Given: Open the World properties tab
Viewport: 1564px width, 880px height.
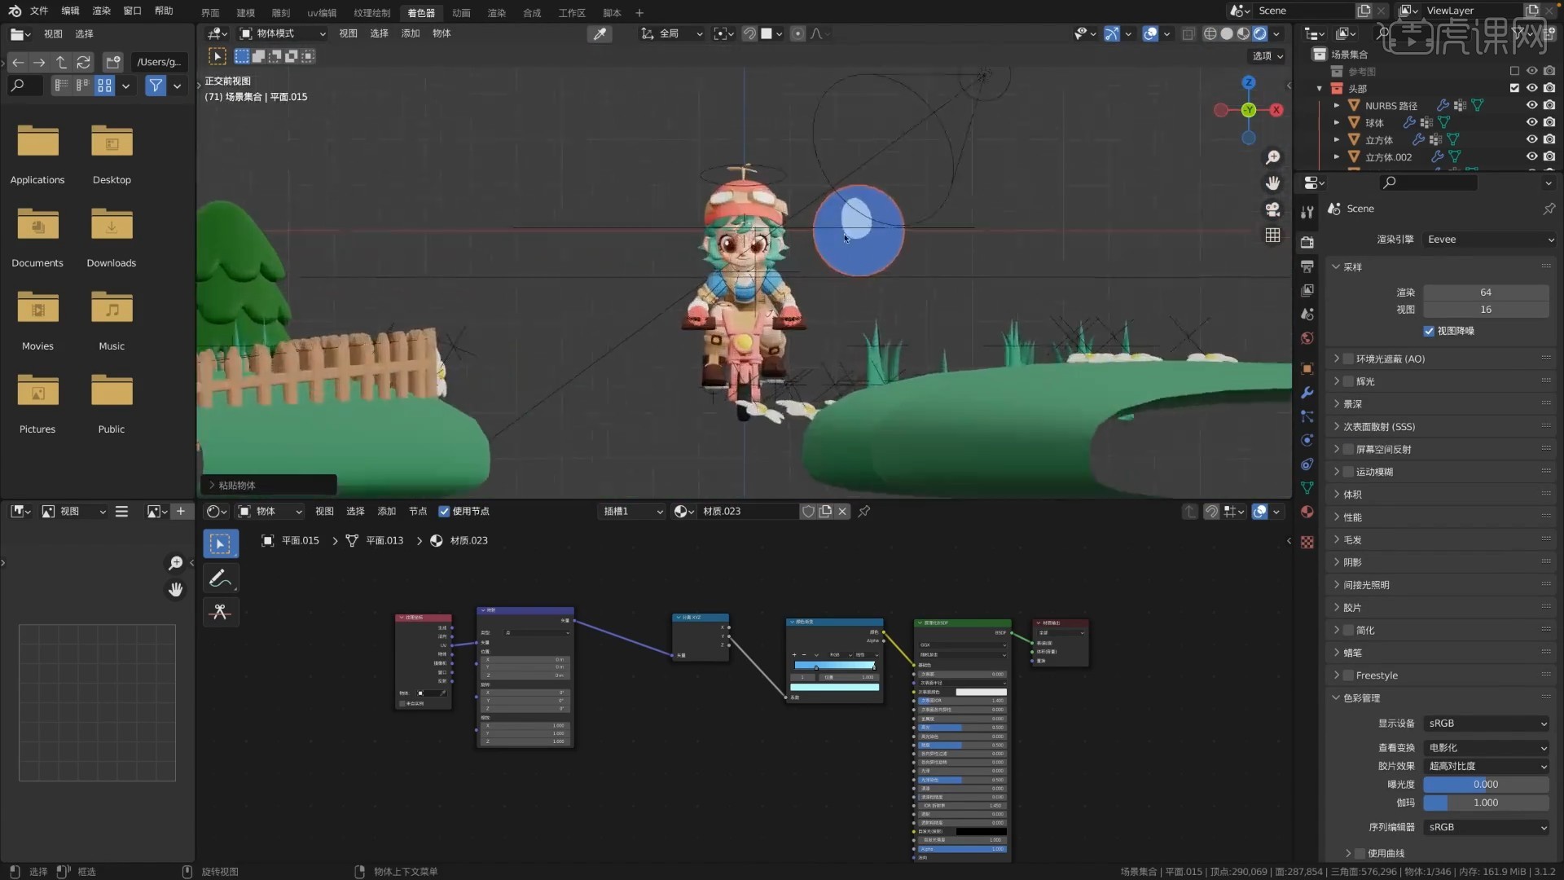Looking at the screenshot, I should [x=1307, y=338].
